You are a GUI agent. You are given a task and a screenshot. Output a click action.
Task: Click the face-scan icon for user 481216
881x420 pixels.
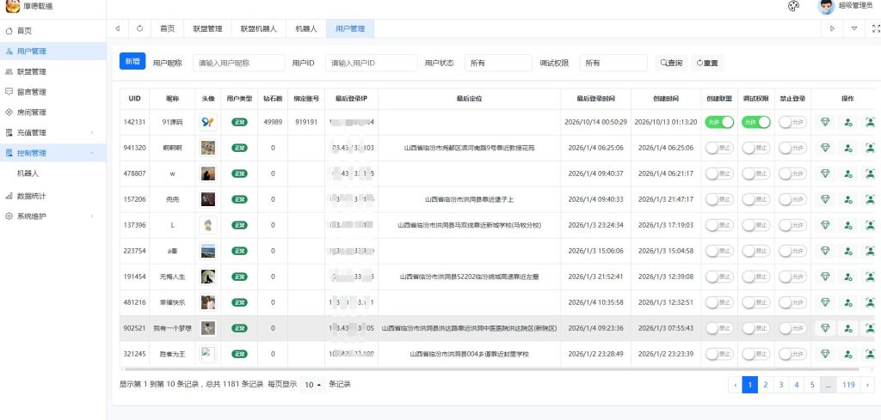click(x=870, y=302)
